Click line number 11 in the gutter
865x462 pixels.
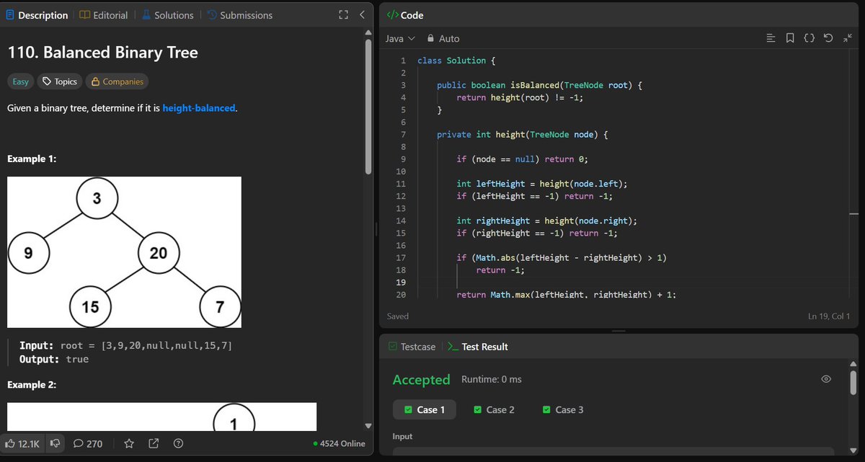pos(402,184)
